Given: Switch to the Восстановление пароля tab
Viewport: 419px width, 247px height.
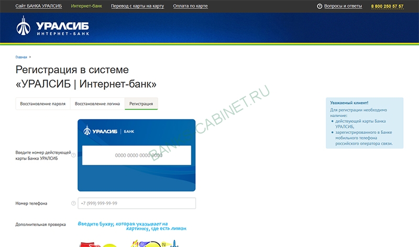Looking at the screenshot, I should [43, 104].
